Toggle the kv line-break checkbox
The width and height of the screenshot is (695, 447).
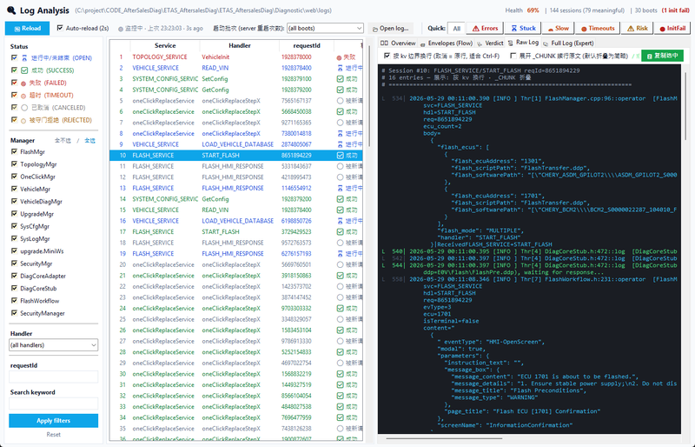[x=387, y=56]
